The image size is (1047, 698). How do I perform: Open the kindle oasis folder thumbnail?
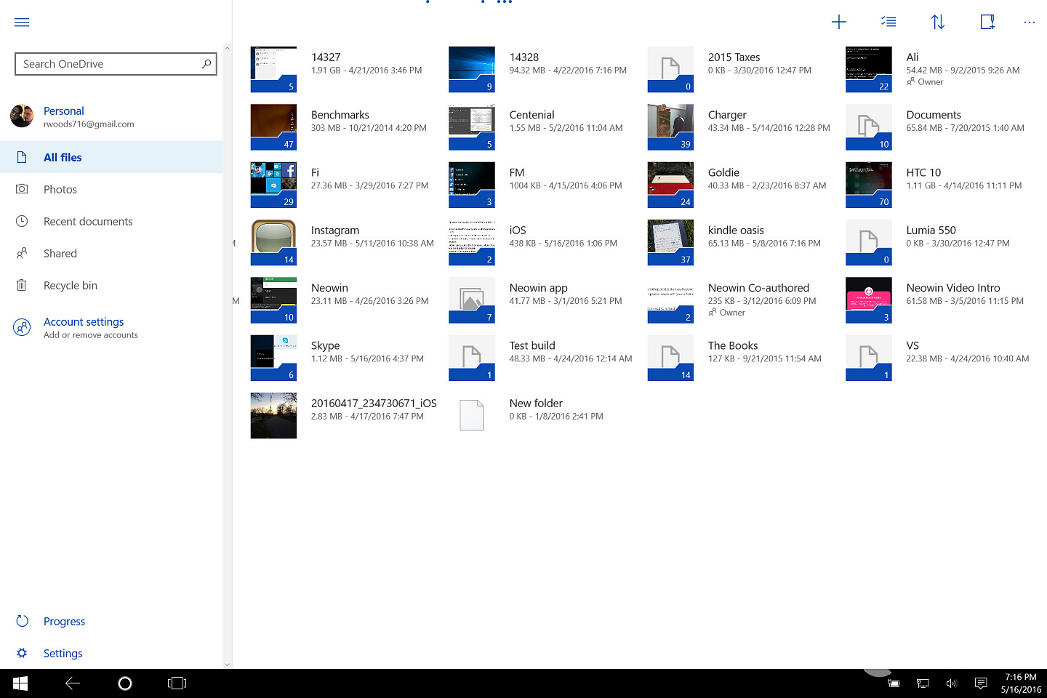point(670,243)
